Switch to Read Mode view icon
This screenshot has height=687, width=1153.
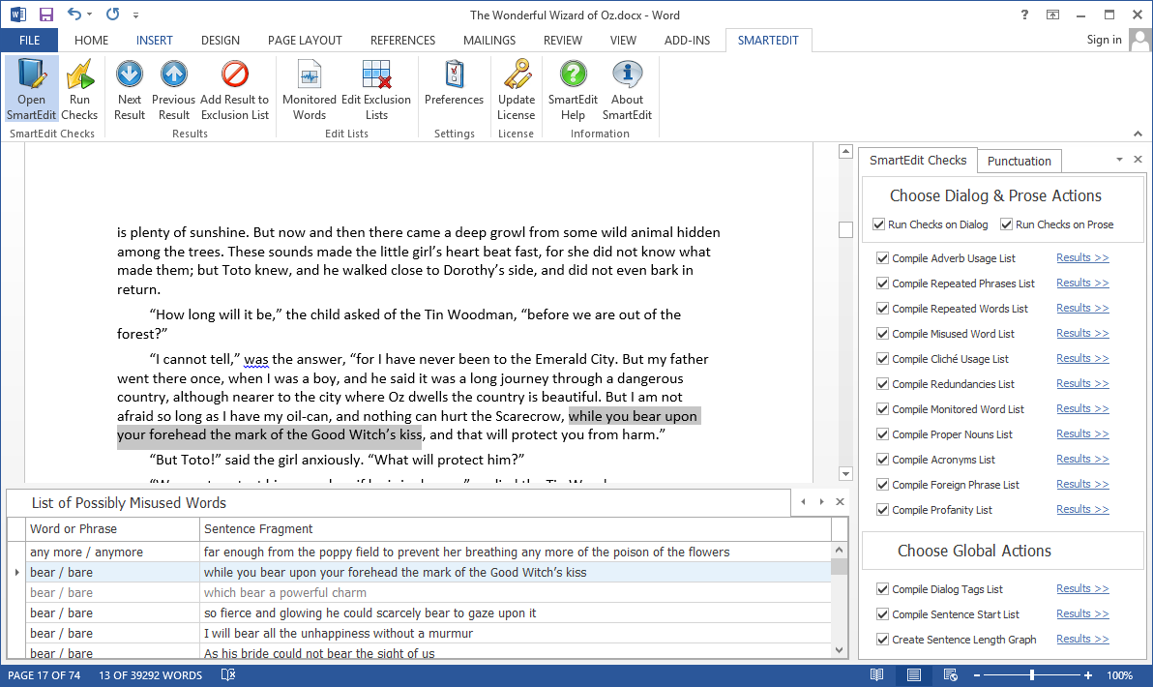pos(876,674)
